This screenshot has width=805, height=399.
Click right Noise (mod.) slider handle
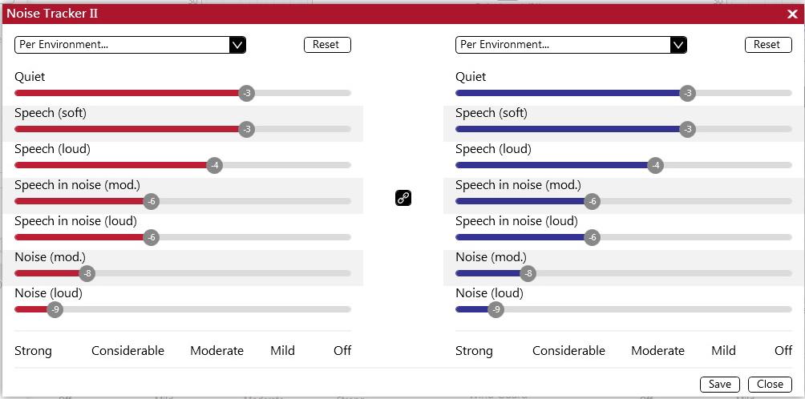click(x=528, y=273)
